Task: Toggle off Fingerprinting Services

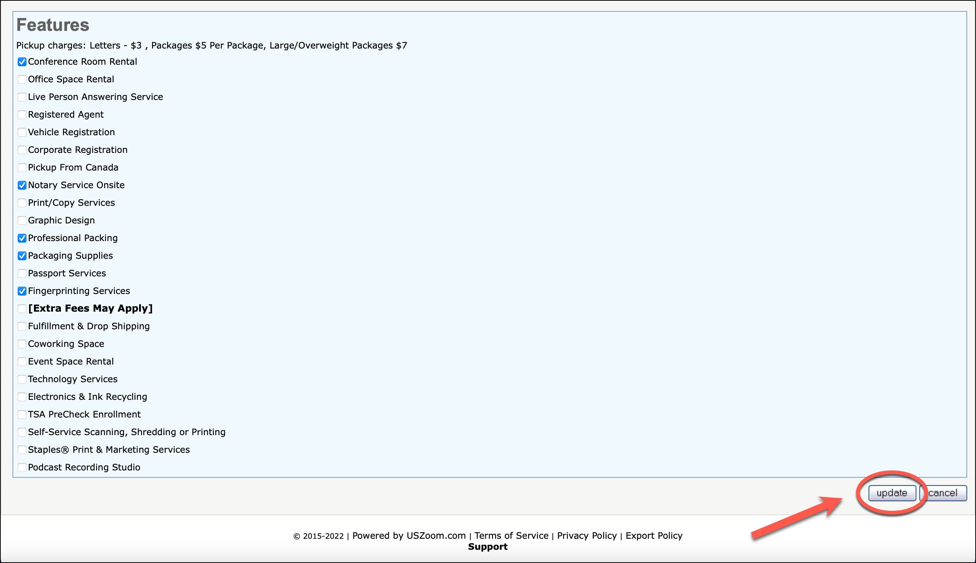Action: pos(22,291)
